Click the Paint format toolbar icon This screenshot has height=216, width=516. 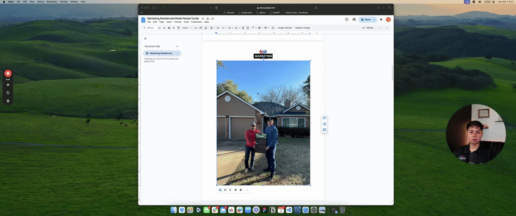pos(179,28)
